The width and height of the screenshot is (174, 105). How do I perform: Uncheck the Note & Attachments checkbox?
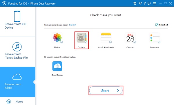point(110,42)
